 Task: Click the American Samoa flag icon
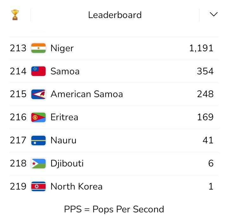tap(39, 94)
